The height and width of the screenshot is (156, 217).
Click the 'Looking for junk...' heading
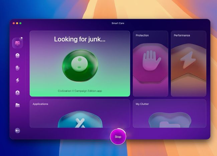[79, 39]
